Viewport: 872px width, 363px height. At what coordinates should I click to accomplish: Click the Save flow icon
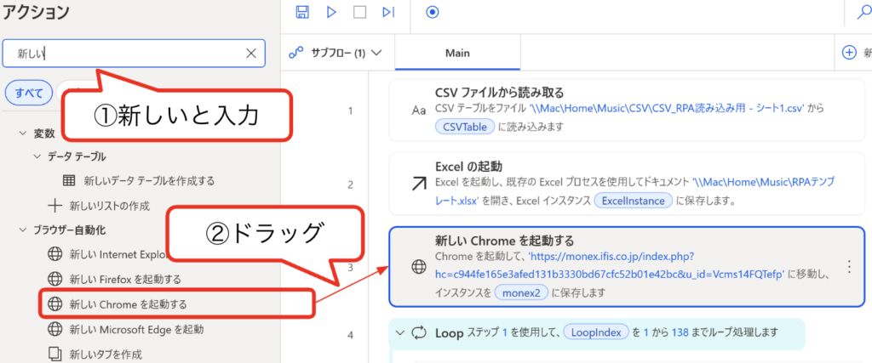(x=302, y=12)
